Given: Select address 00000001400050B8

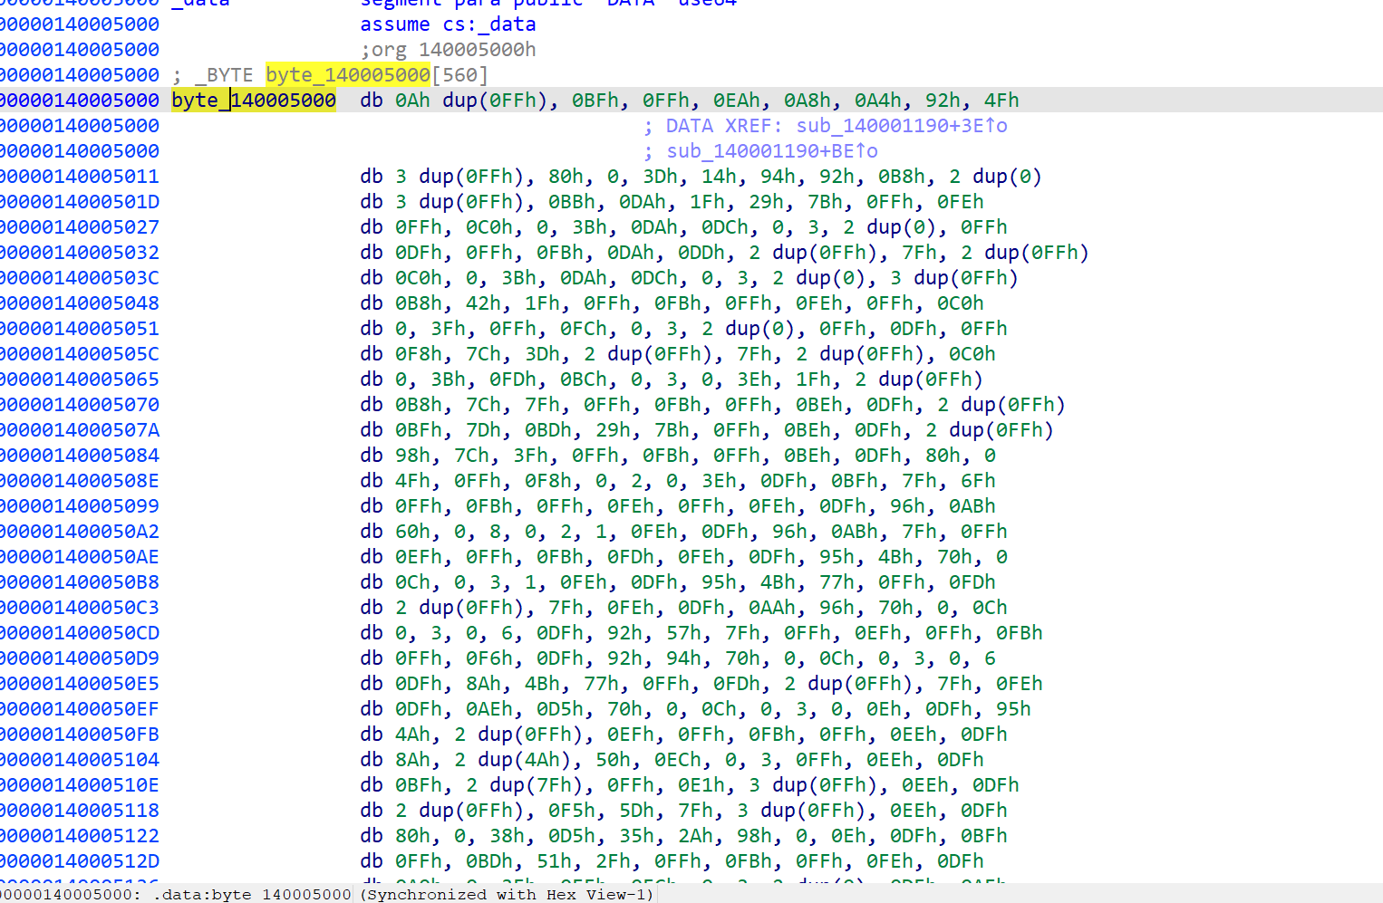Looking at the screenshot, I should (80, 582).
